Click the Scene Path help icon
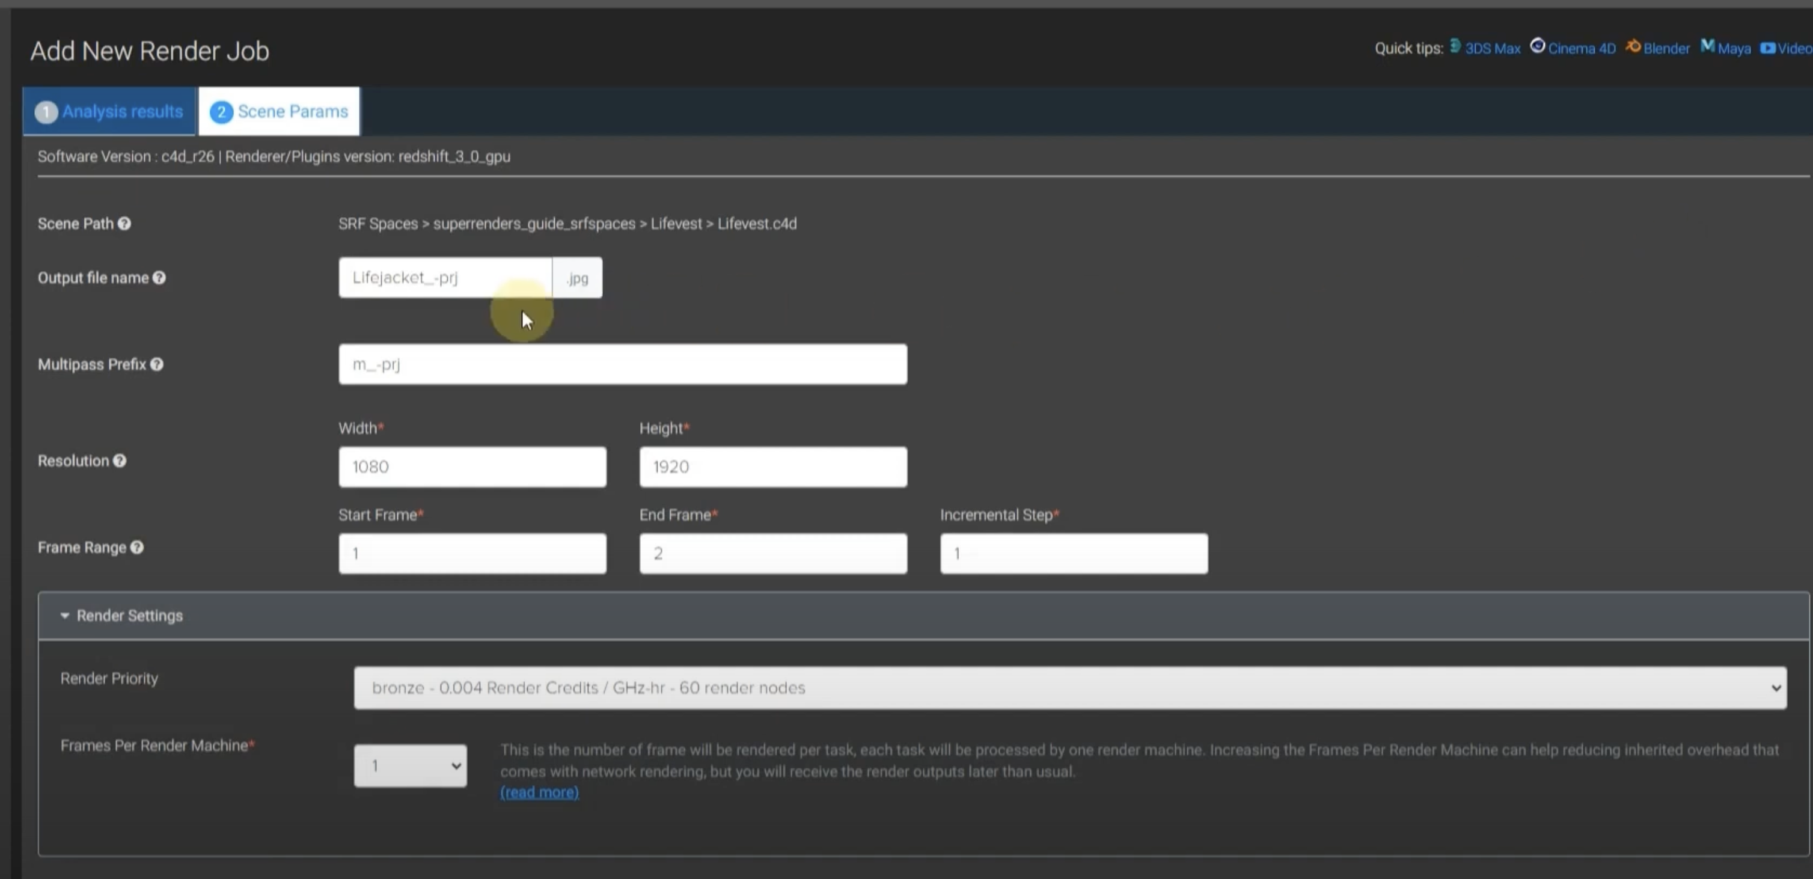This screenshot has width=1813, height=879. [x=124, y=223]
